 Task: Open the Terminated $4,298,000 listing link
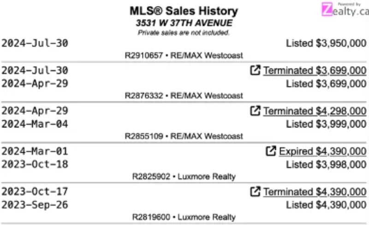pos(315,111)
